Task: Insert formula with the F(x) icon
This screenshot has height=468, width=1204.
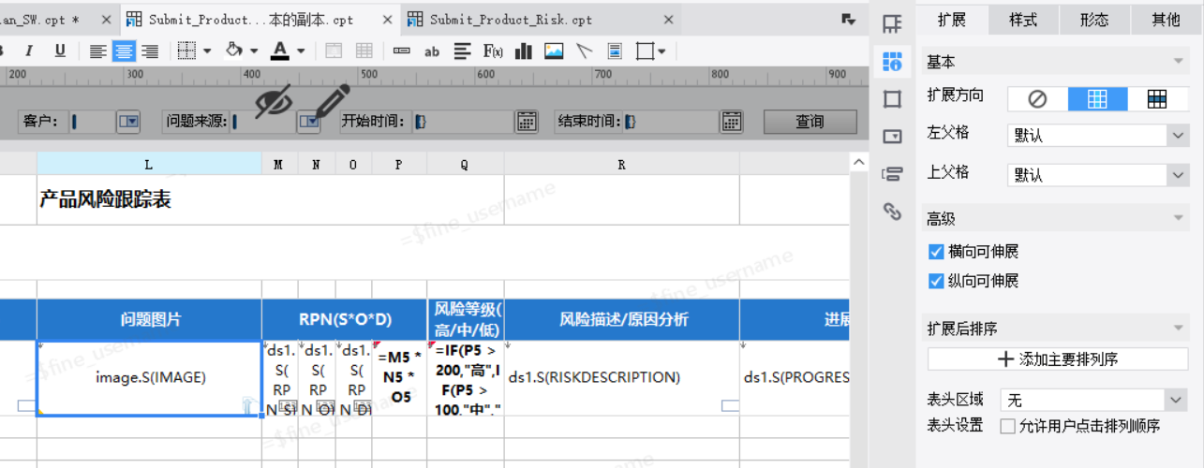Action: click(493, 51)
